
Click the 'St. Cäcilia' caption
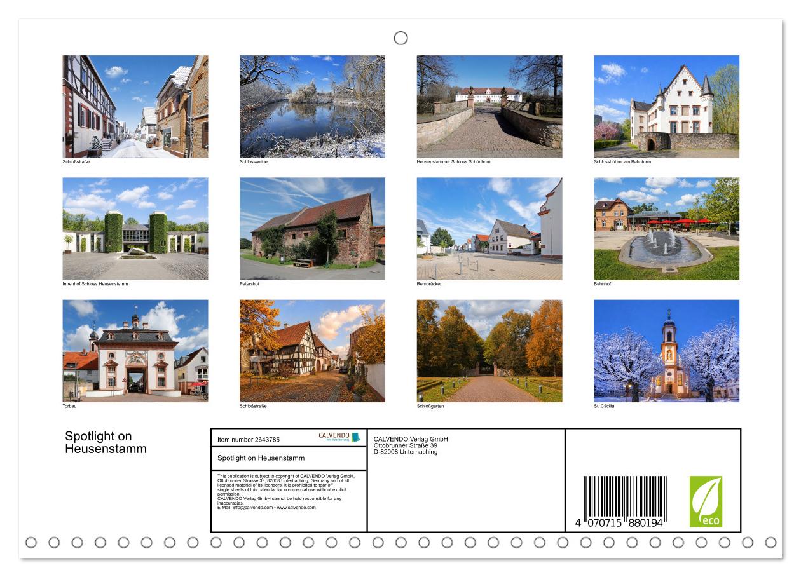point(604,405)
